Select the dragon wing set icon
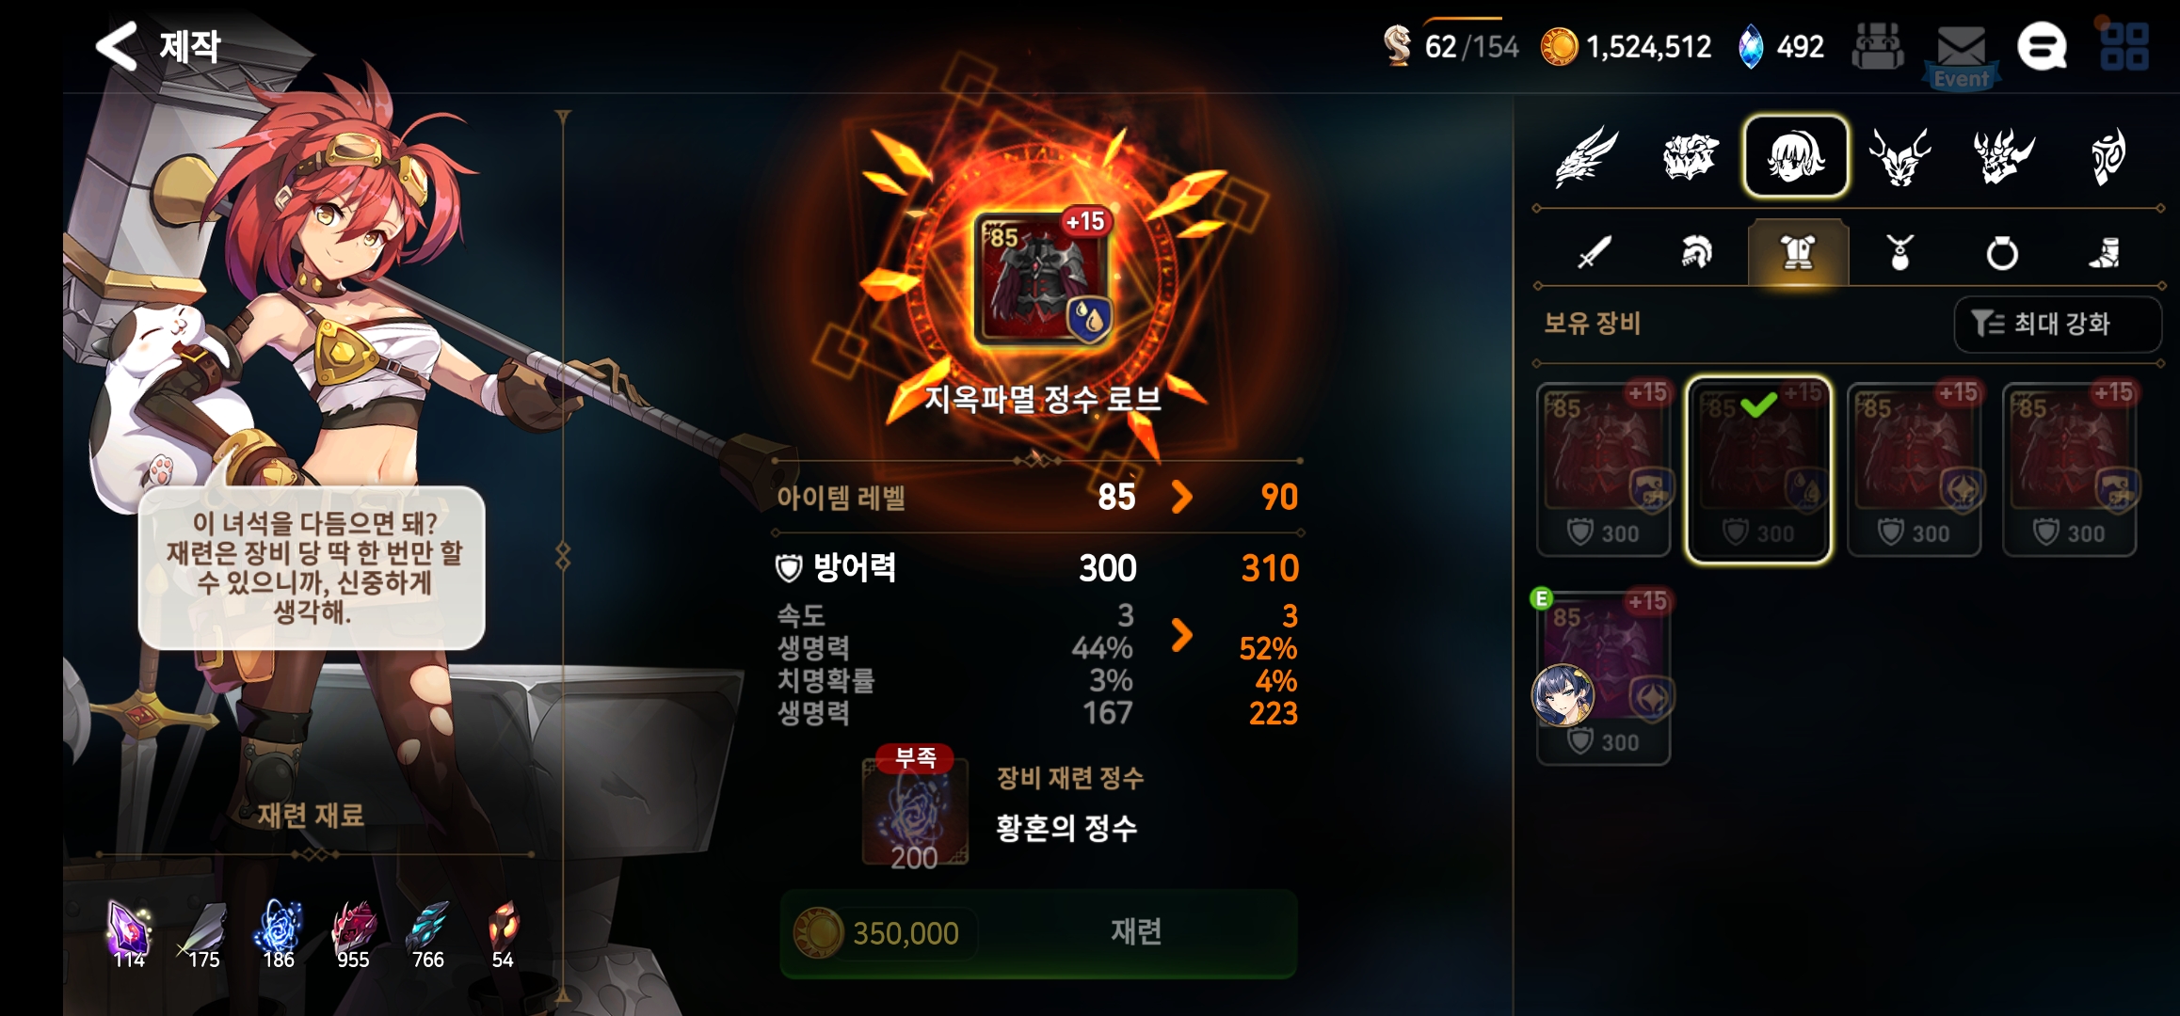The image size is (2180, 1016). click(1587, 156)
